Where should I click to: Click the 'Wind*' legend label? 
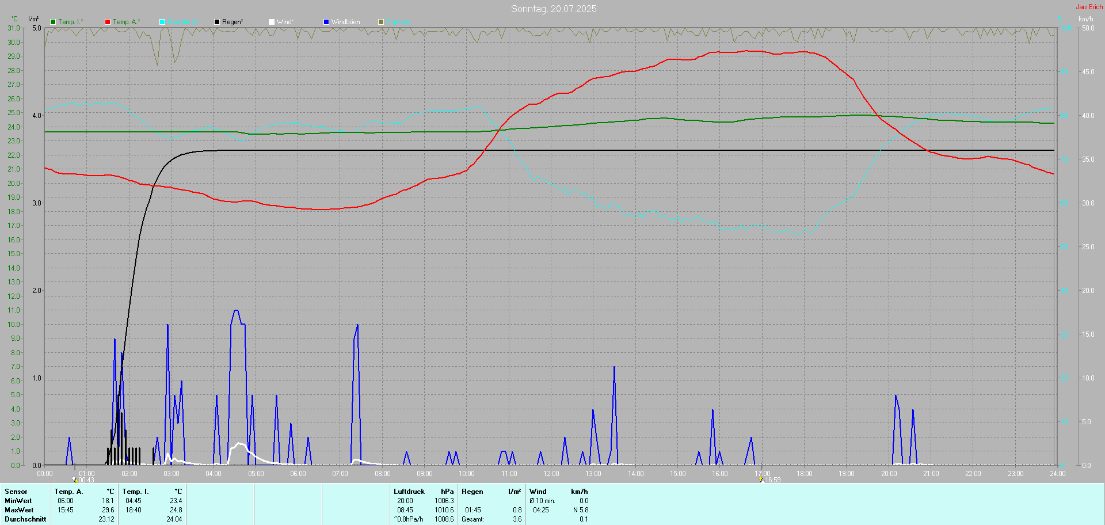(285, 22)
